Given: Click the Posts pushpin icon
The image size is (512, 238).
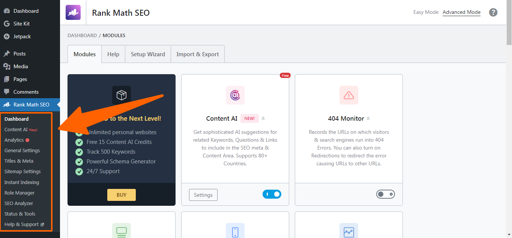Looking at the screenshot, I should [x=7, y=54].
